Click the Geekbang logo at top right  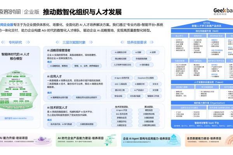(223, 11)
